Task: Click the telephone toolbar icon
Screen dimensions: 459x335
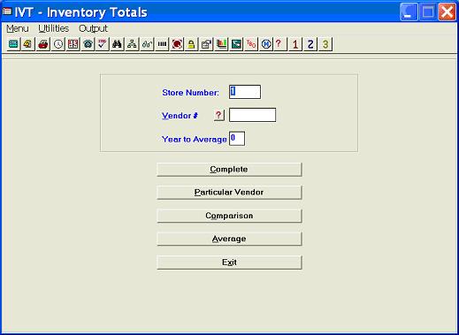Action: pyautogui.click(x=88, y=44)
